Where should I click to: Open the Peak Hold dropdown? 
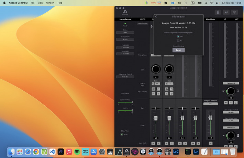(125, 48)
